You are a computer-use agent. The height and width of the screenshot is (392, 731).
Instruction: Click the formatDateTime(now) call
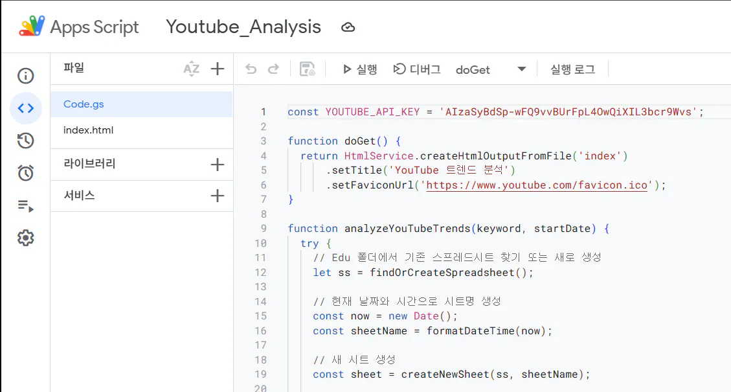pyautogui.click(x=486, y=331)
